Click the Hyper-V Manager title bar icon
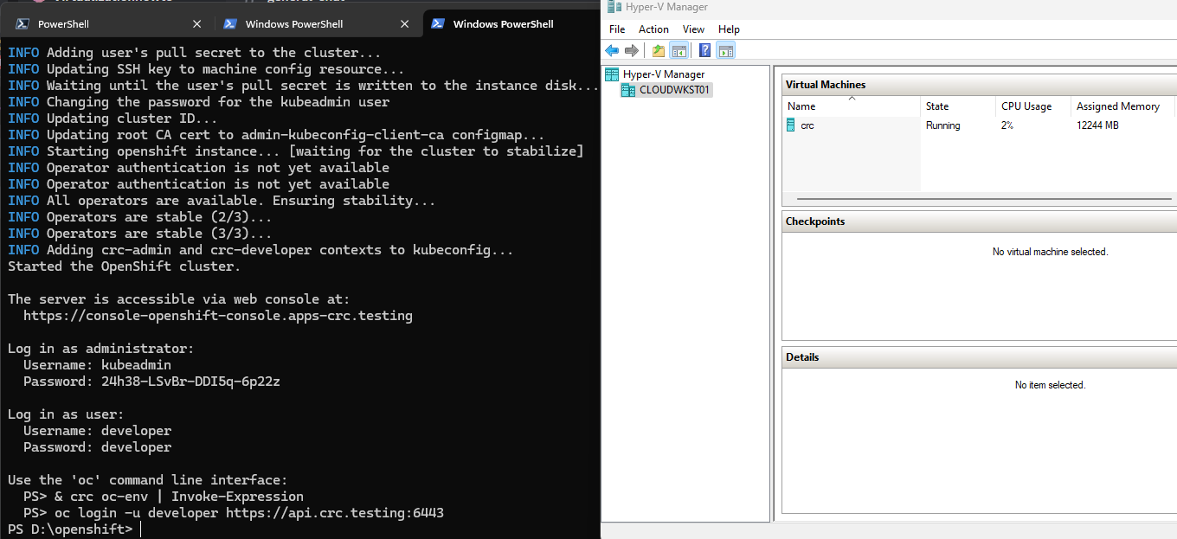This screenshot has height=539, width=1177. click(x=614, y=7)
